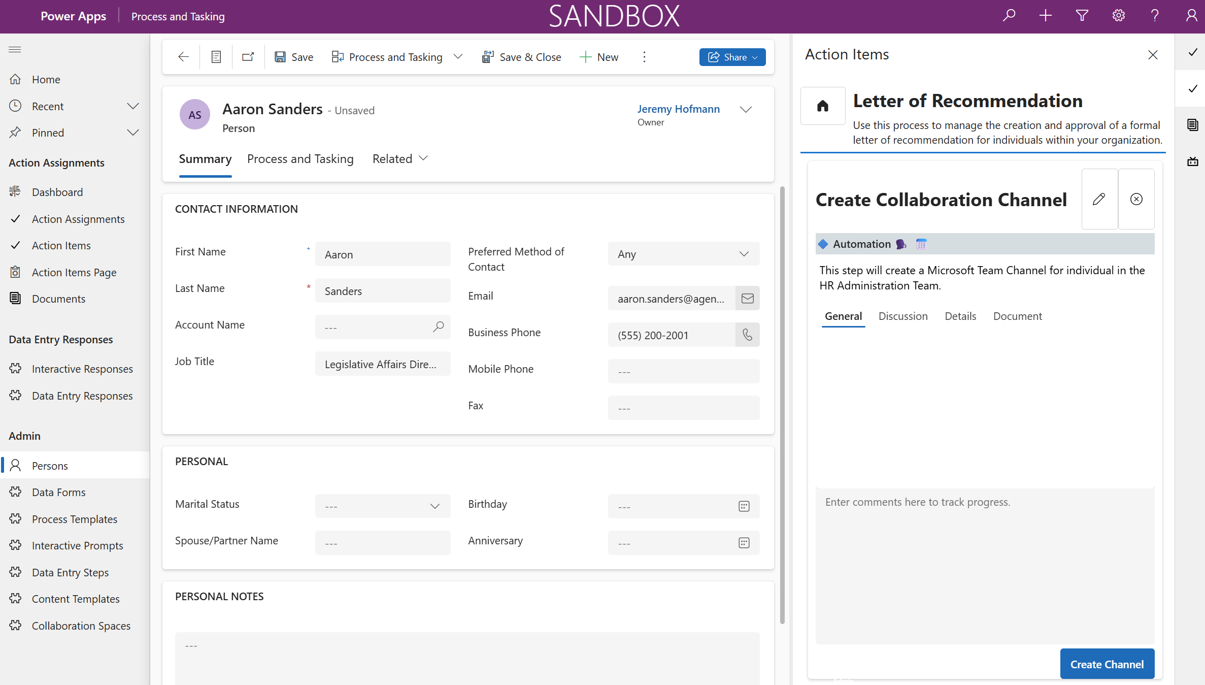Click the Create Channel button

tap(1107, 664)
